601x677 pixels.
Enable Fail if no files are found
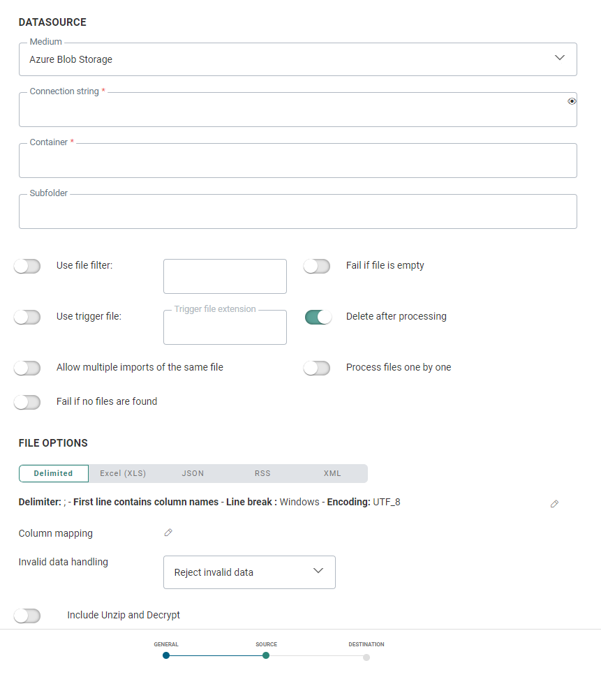pyautogui.click(x=27, y=402)
